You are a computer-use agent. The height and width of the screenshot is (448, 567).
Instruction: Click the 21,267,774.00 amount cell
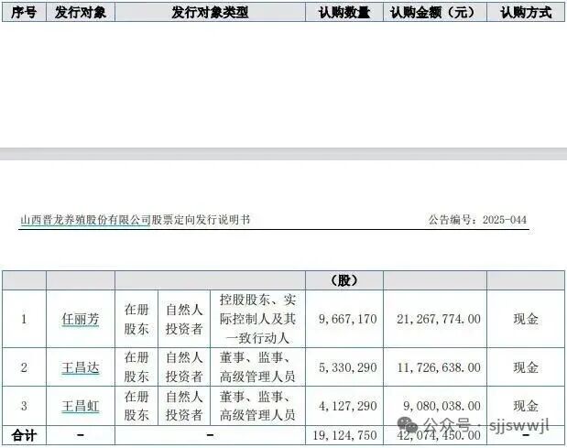(434, 320)
